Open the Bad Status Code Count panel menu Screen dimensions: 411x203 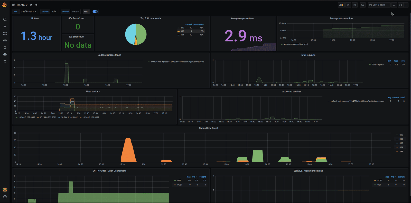[109, 55]
